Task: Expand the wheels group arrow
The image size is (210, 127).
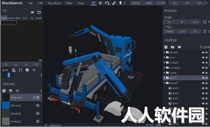Action: [x=164, y=52]
